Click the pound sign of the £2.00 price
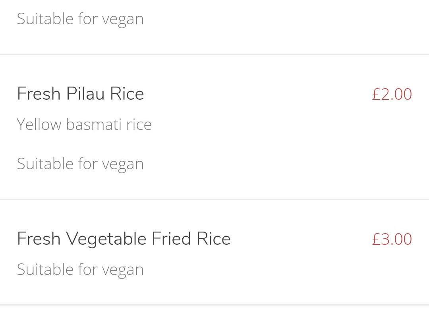 [376, 94]
